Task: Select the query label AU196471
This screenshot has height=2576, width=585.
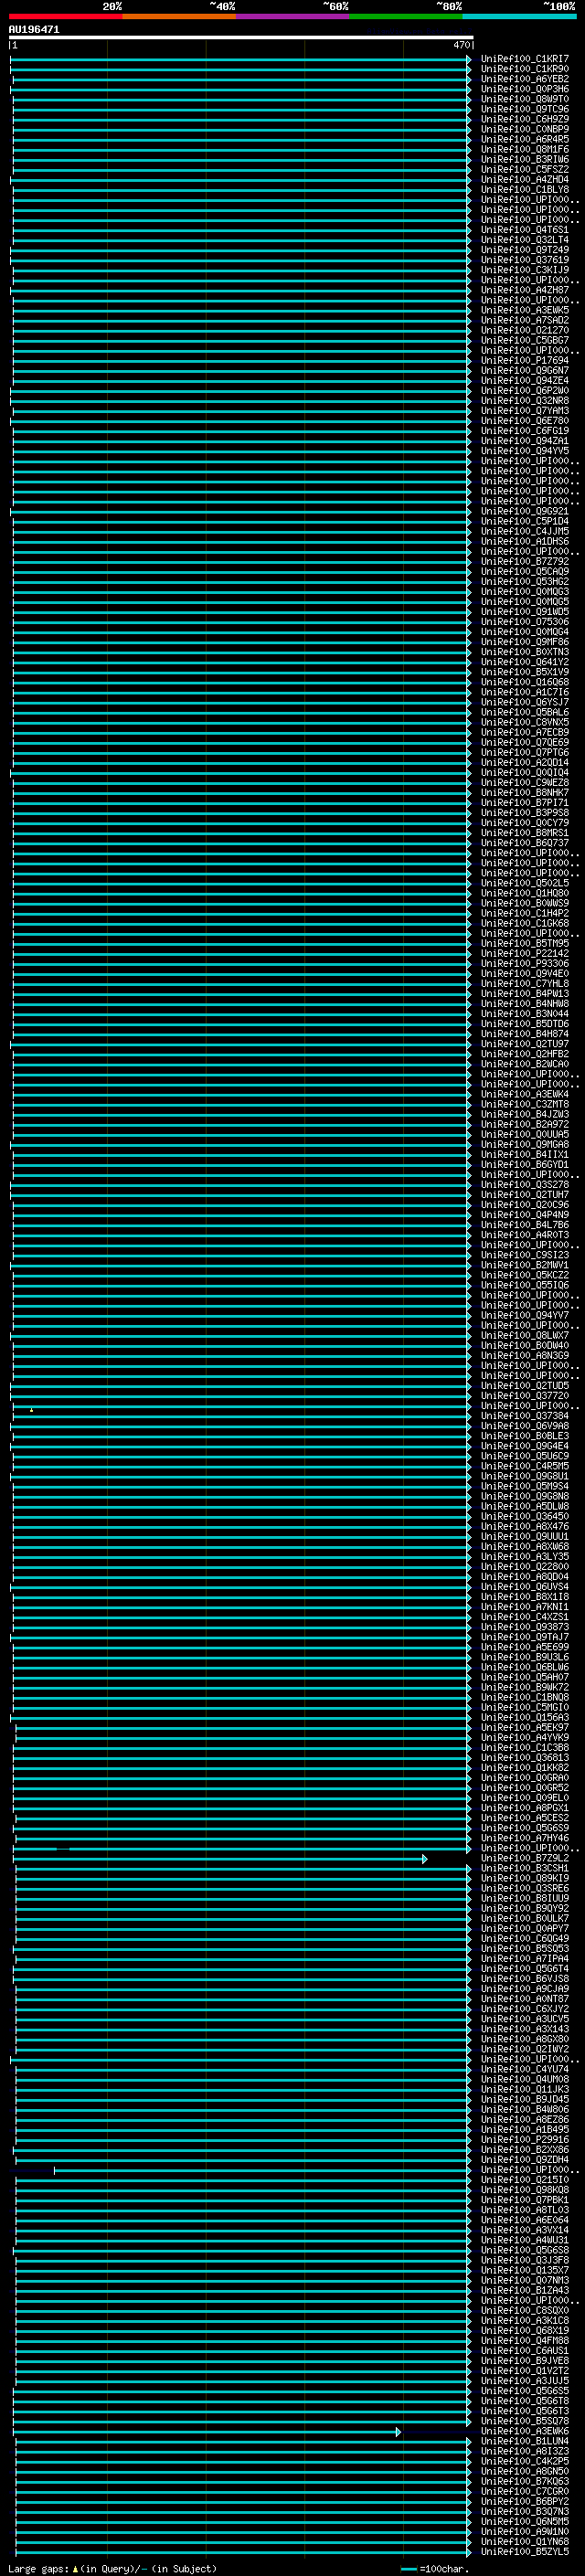Action: [34, 30]
